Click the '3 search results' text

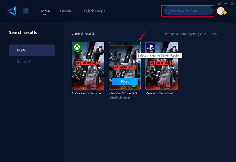83,33
